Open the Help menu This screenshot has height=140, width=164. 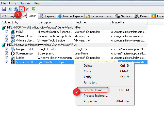[x=37, y=3]
